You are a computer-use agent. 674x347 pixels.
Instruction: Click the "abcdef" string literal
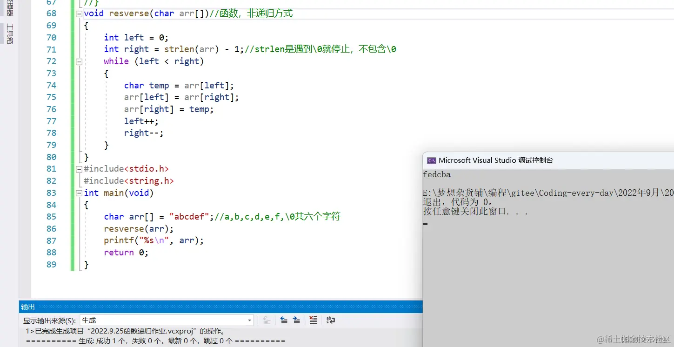(x=189, y=217)
